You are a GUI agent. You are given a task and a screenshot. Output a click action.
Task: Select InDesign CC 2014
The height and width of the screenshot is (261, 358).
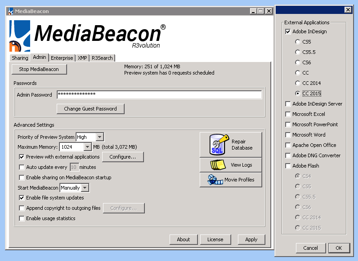[297, 83]
